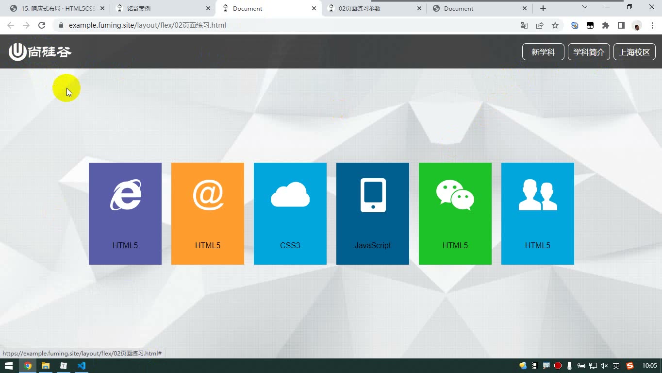The width and height of the screenshot is (662, 373).
Task: Open the CSS3 cloud icon tile
Action: pos(290,214)
